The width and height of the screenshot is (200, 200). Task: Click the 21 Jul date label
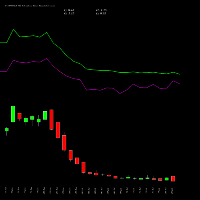[x=172, y=190]
